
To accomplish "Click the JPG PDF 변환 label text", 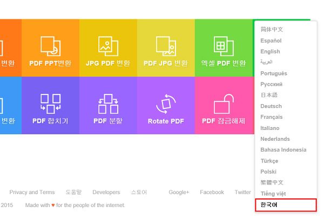I will click(x=108, y=63).
